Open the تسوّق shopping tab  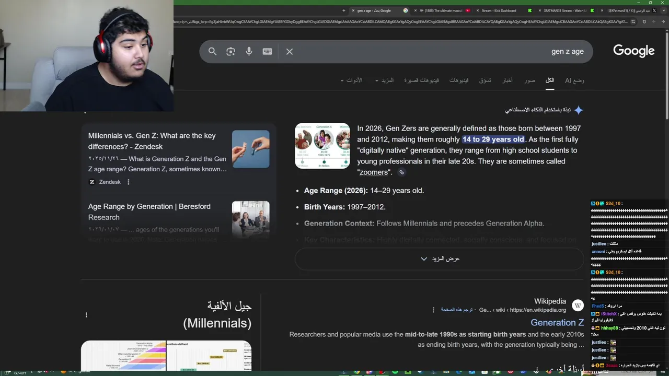pos(485,80)
